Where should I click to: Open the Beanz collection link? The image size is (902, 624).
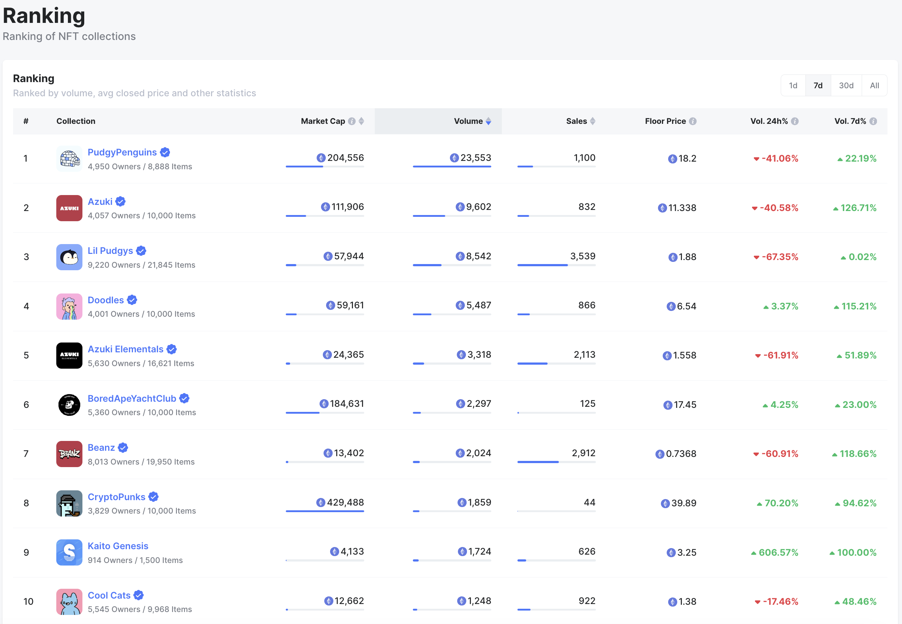[x=101, y=448]
